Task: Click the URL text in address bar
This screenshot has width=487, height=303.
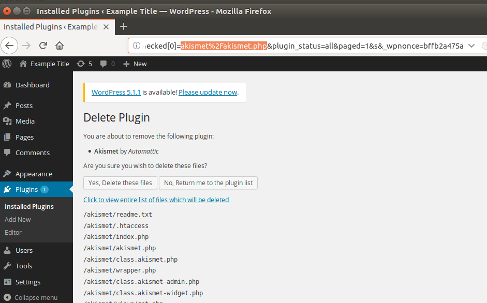Action: [x=304, y=46]
